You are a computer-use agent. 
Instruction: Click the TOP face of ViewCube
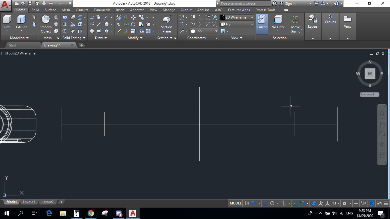pyautogui.click(x=370, y=74)
